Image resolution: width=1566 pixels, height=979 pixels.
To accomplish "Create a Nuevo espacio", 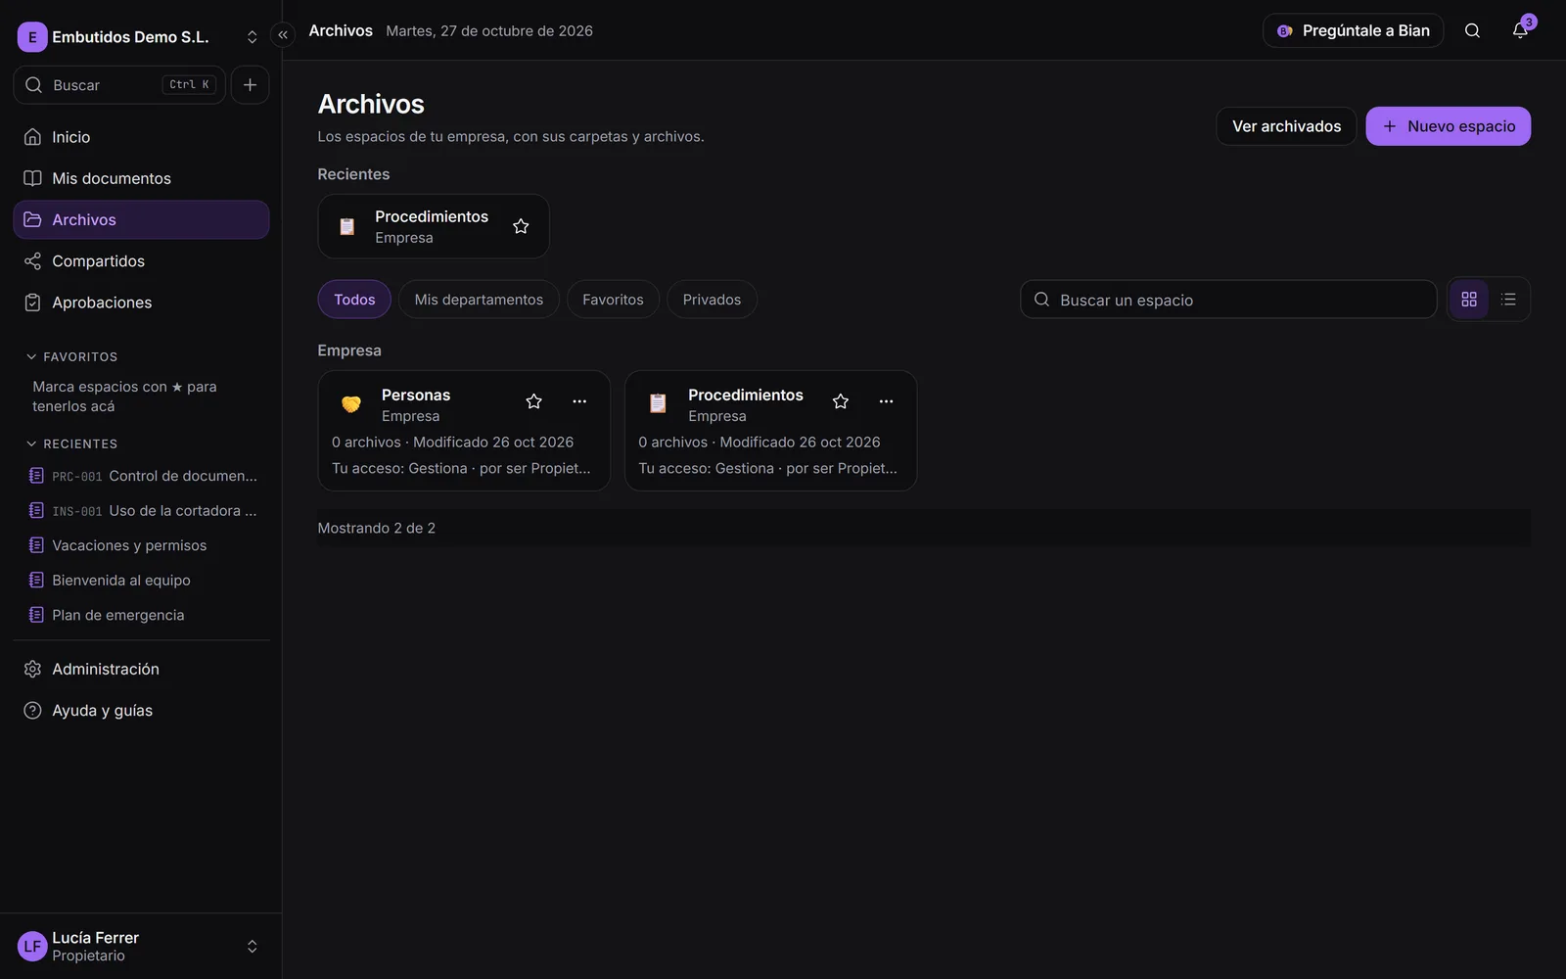I will [x=1449, y=126].
